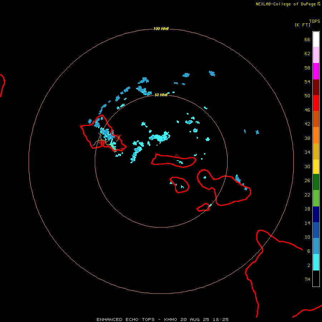This screenshot has width=322, height=322.
Task: Select the light blue legend swatch
Action: 316,246
